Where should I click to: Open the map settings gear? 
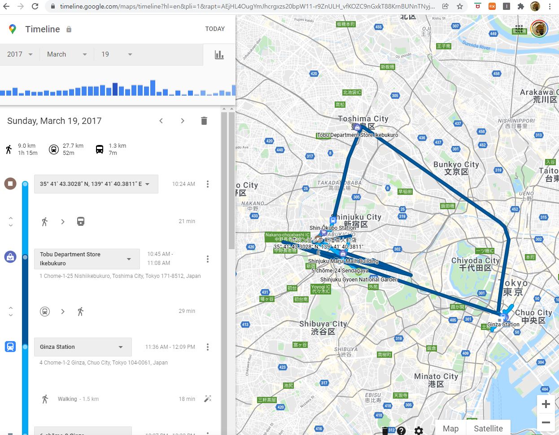pyautogui.click(x=419, y=431)
